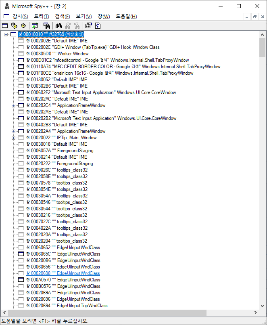Viewport: 267px width, 325px height.
Task: Select 00030216 tooltips_class32 row
Action: click(57, 215)
